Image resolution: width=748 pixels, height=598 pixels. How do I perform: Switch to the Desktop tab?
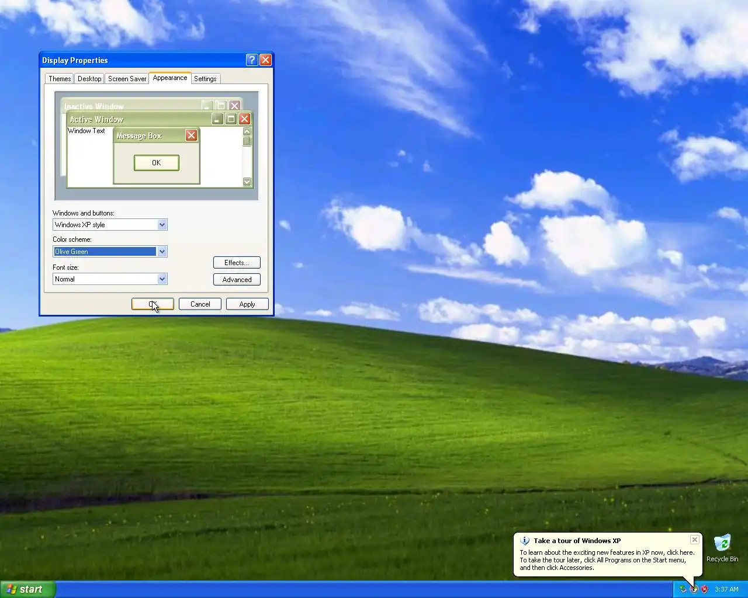click(x=89, y=79)
